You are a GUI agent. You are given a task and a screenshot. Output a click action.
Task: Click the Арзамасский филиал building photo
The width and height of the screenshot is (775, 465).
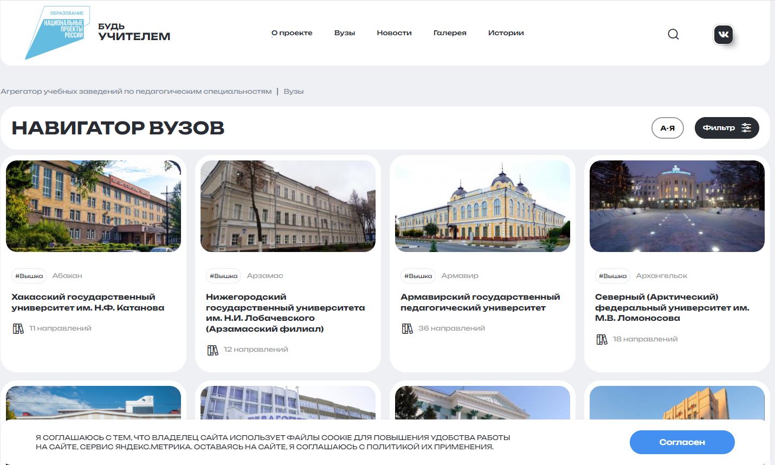tap(288, 206)
